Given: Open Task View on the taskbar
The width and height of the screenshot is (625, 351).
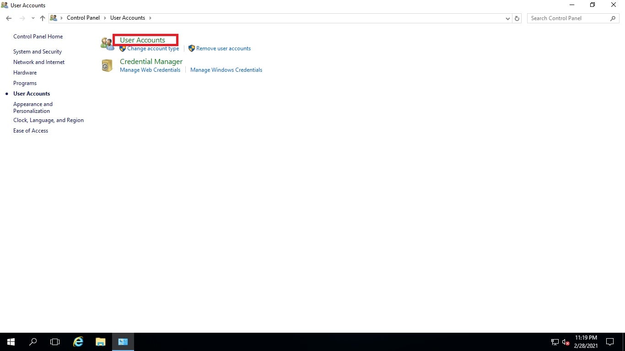Looking at the screenshot, I should click(x=55, y=342).
